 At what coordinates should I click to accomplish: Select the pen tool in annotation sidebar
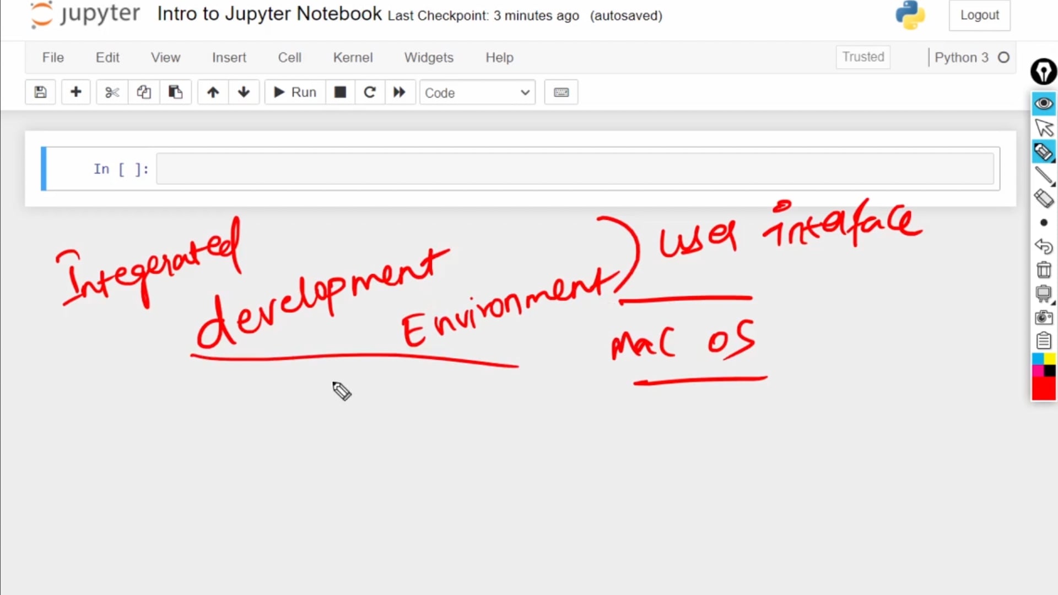(x=1044, y=175)
